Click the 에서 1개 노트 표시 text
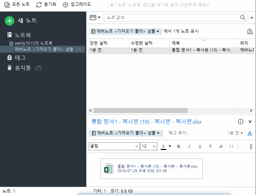Screen dimensions: 256x195 coord(181,31)
